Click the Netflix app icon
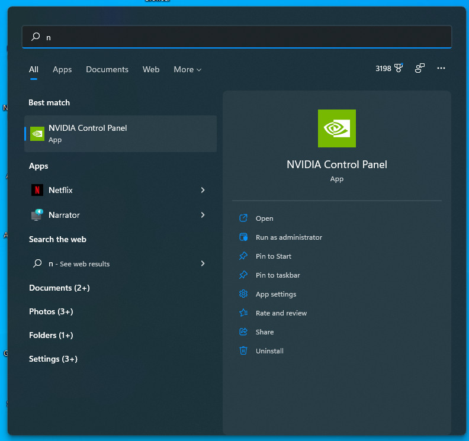469x441 pixels. (37, 190)
